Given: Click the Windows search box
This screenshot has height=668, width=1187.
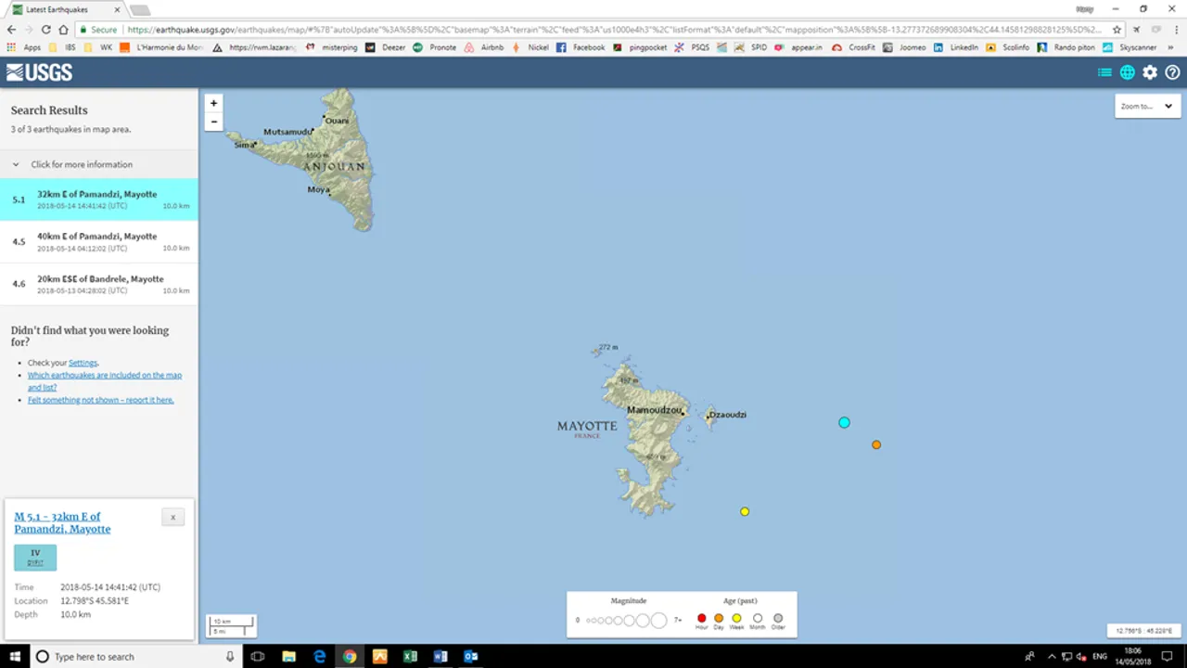Looking at the screenshot, I should 135,656.
